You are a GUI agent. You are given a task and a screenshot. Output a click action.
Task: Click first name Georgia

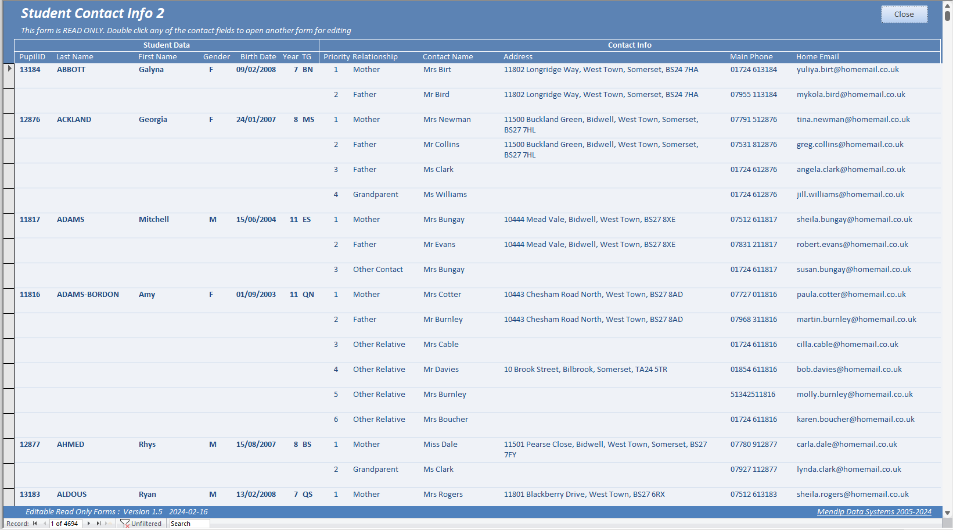pyautogui.click(x=153, y=120)
